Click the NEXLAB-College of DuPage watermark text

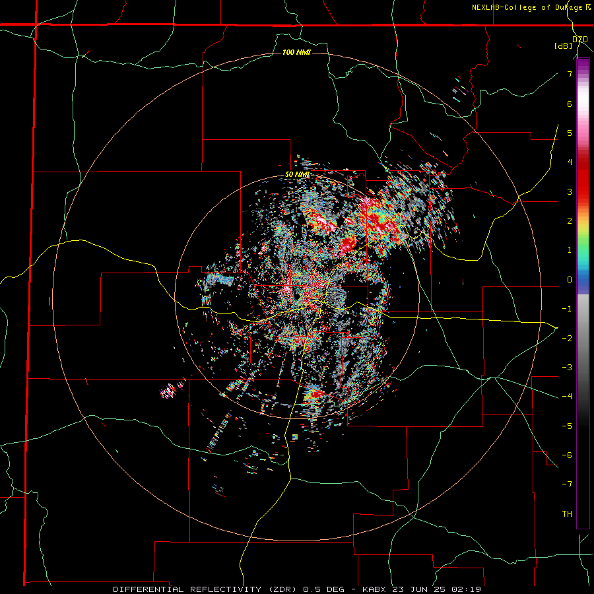coord(528,7)
